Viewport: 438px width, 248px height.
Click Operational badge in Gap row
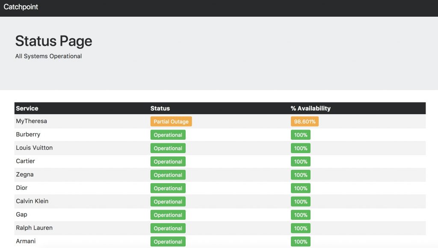point(168,215)
